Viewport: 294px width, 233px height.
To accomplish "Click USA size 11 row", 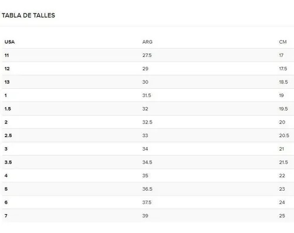I will pos(148,55).
